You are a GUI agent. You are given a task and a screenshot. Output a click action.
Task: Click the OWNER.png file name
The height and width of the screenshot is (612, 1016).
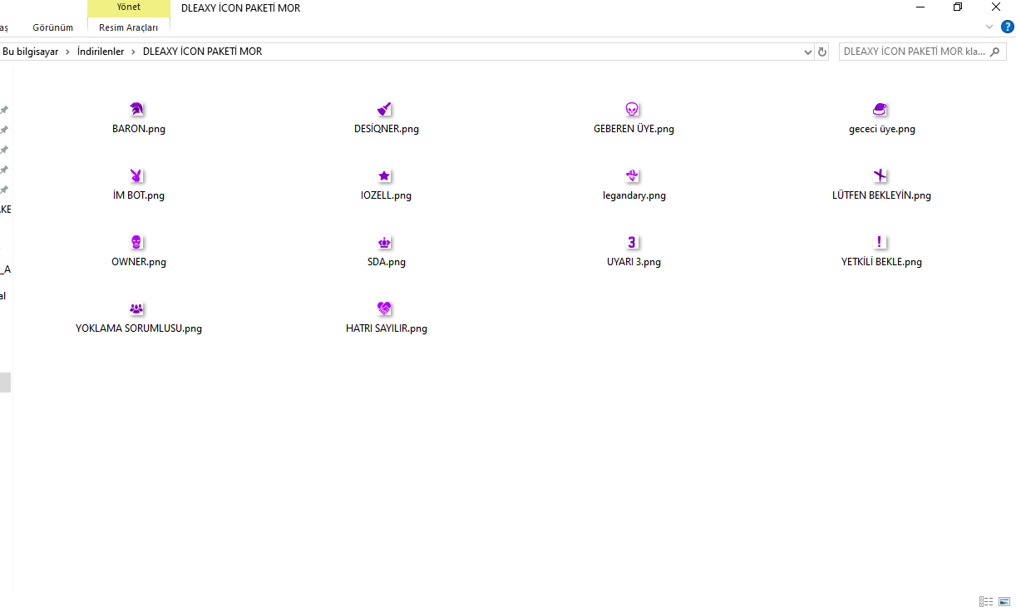click(x=139, y=262)
